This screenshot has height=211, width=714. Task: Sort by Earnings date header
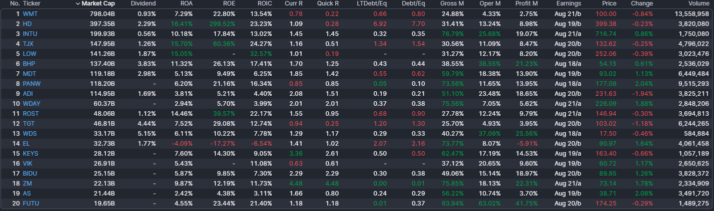point(569,3)
